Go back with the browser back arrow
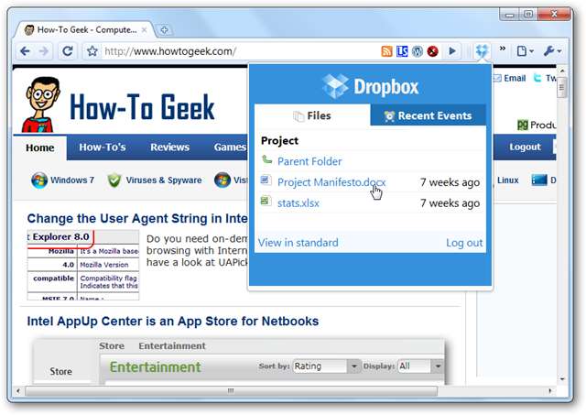Screen dimensions: 586x415 coord(25,51)
